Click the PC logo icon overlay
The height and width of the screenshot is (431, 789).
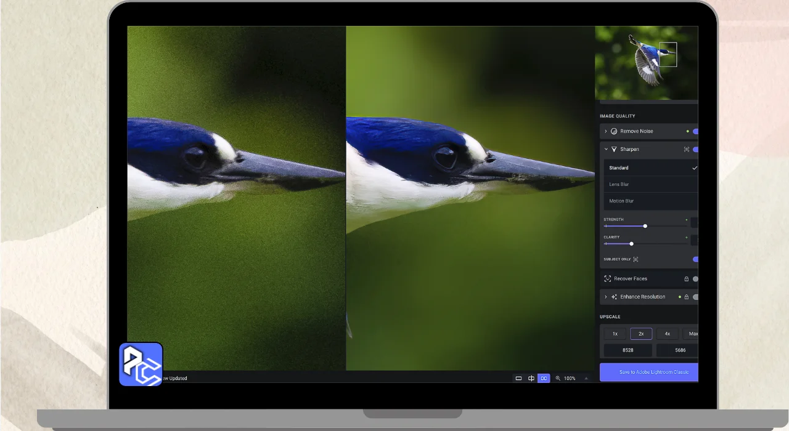[x=141, y=364]
